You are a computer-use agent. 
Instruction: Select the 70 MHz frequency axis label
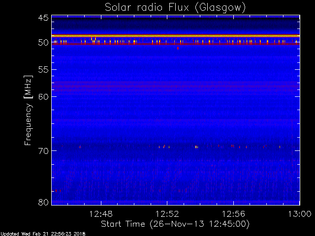coord(43,151)
